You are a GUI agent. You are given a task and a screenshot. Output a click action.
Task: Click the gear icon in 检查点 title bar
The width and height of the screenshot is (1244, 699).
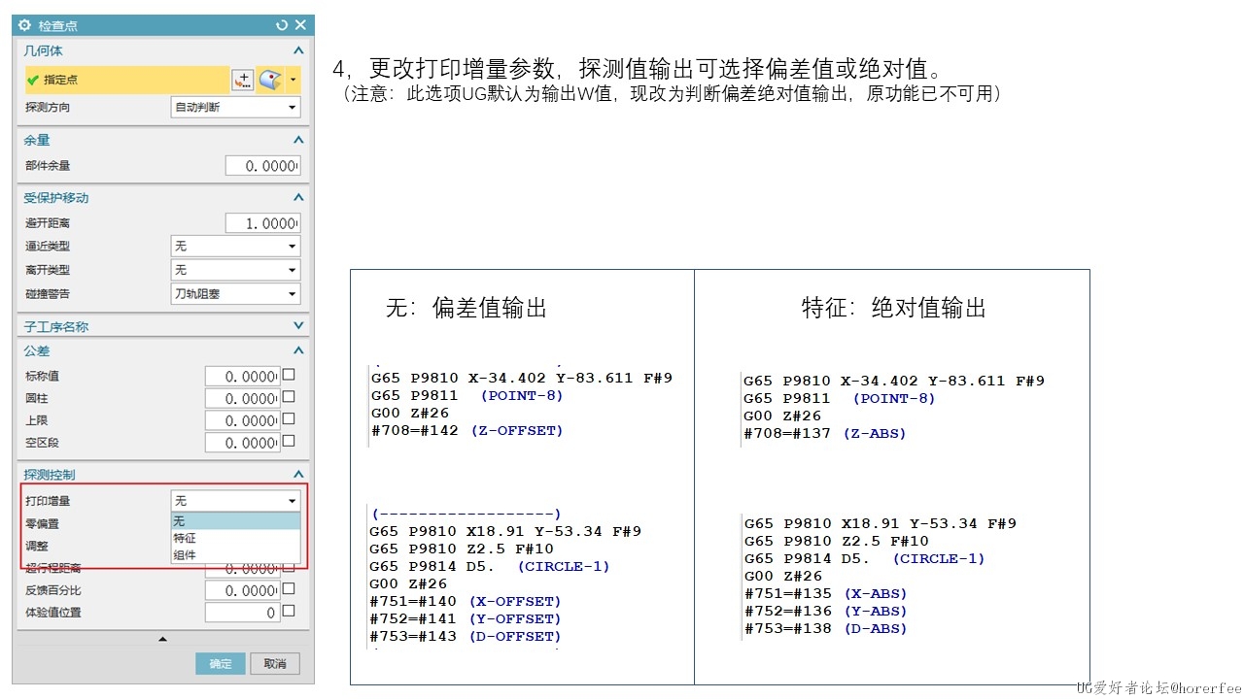click(24, 25)
